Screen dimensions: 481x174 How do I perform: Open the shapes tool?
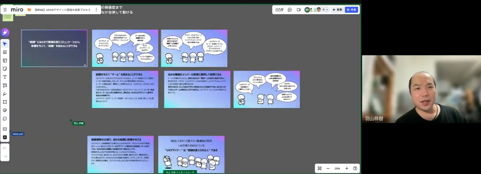point(5,85)
